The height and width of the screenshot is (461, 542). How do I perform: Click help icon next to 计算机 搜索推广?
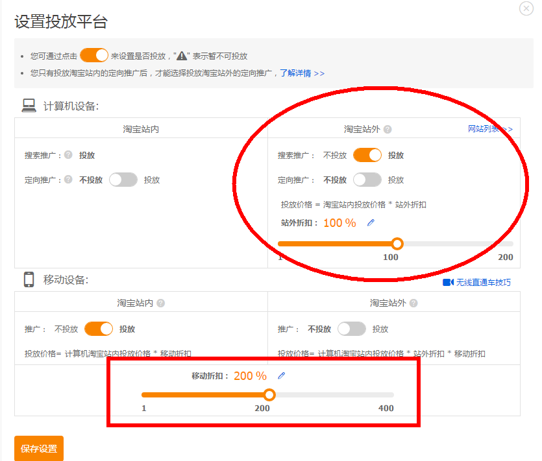[68, 156]
